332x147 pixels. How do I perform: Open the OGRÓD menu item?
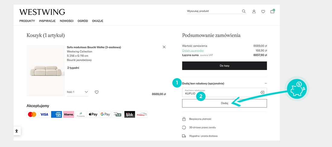tap(83, 21)
